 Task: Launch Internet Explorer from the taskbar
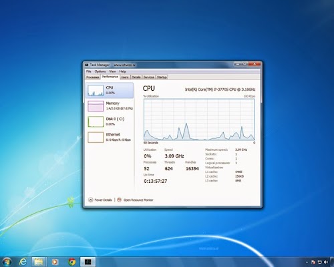point(23,262)
